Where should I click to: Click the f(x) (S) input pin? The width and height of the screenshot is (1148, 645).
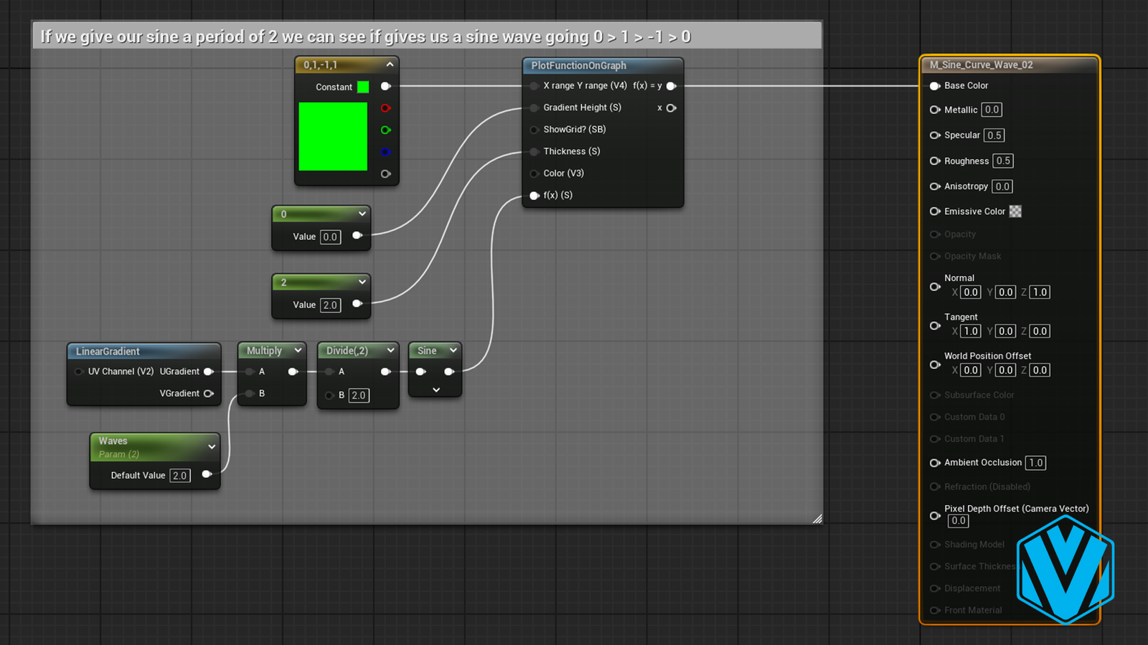click(x=534, y=196)
